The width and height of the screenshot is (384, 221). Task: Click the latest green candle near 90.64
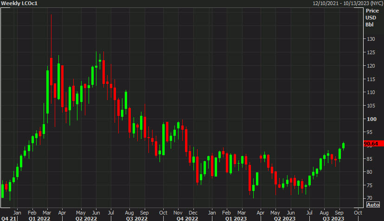(343, 146)
